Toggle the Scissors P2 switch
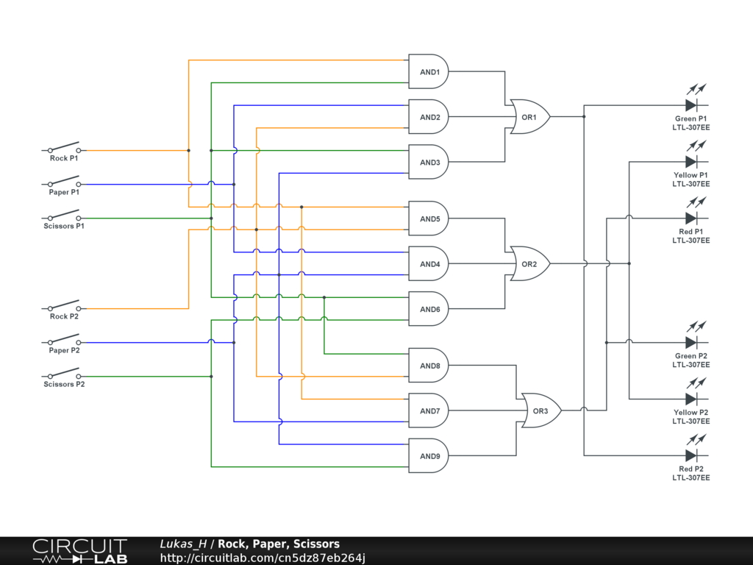 pyautogui.click(x=64, y=374)
